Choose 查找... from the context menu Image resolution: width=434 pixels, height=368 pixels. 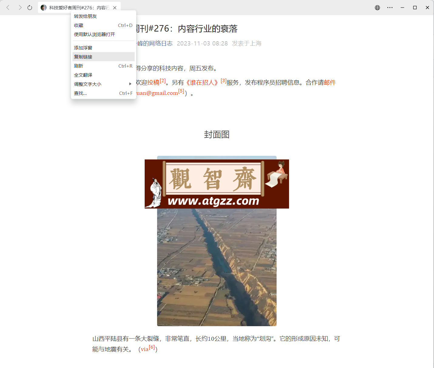tap(103, 93)
